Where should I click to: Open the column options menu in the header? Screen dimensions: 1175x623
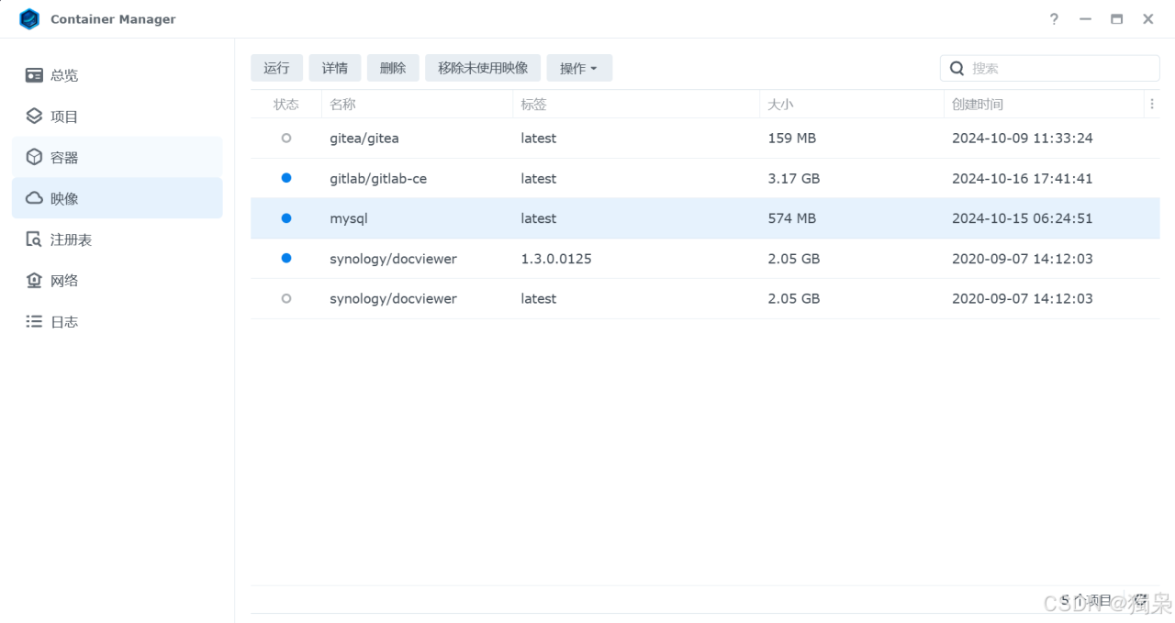click(1152, 104)
